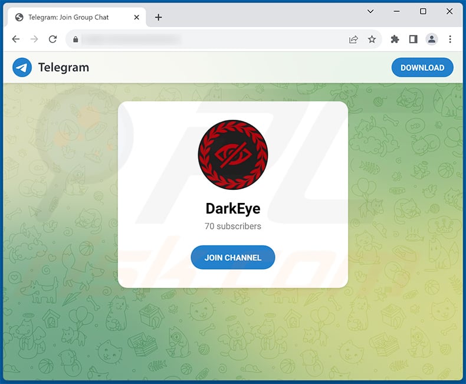Open the Extensions puzzle icon
The width and height of the screenshot is (466, 384).
(395, 40)
